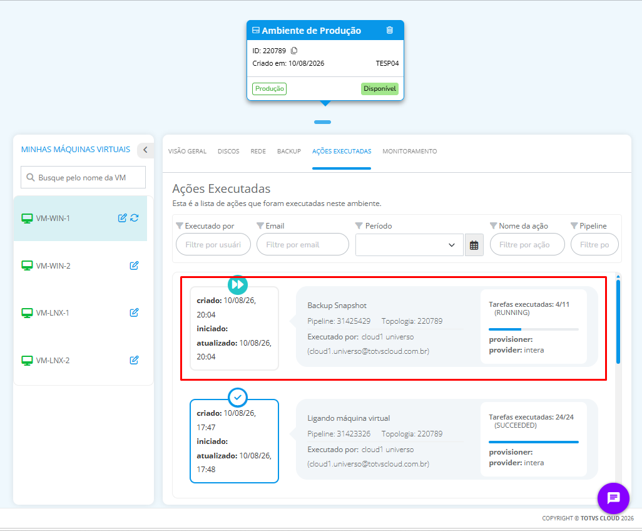
Task: Click the Produção tag
Action: pyautogui.click(x=270, y=88)
